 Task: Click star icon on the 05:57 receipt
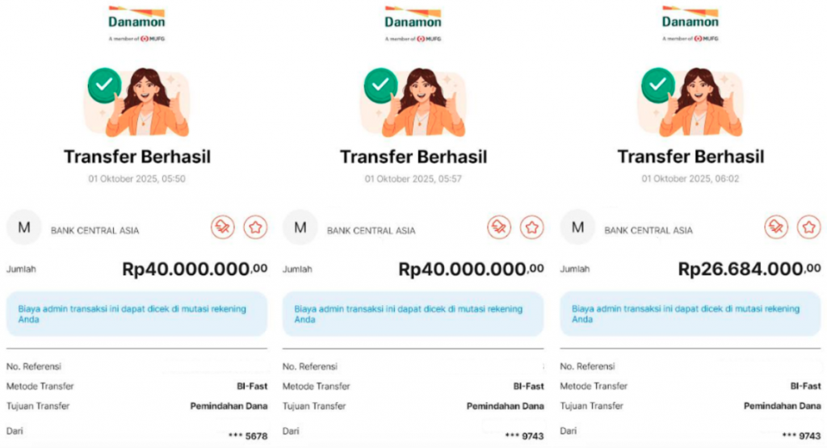click(531, 228)
